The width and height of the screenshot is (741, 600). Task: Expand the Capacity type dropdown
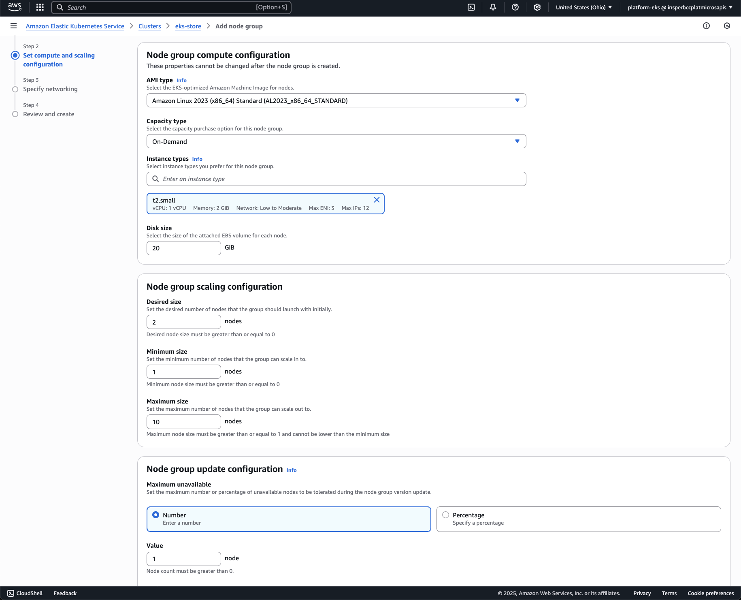point(336,141)
